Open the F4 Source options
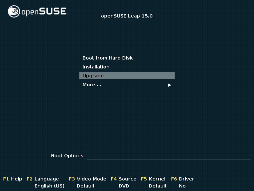Image resolution: width=254 pixels, height=191 pixels. coord(124,179)
